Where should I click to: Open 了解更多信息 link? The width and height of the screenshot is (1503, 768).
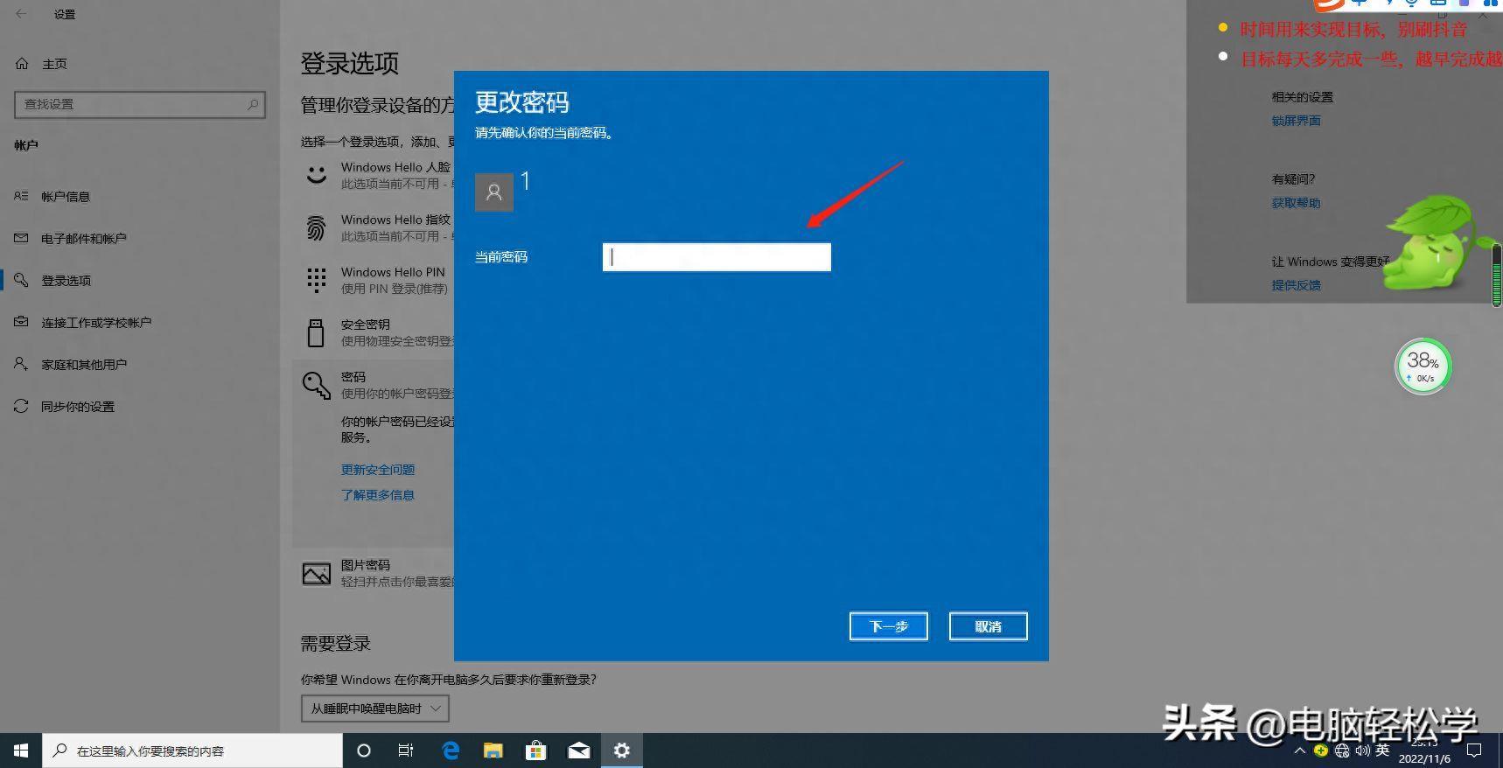point(378,495)
